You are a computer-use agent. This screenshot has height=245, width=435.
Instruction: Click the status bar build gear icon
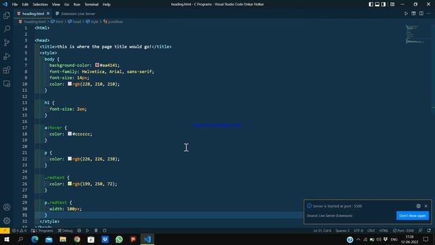(x=79, y=231)
